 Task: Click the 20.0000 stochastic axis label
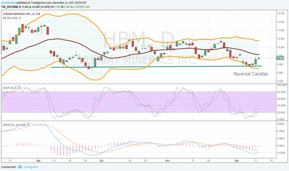[281, 113]
